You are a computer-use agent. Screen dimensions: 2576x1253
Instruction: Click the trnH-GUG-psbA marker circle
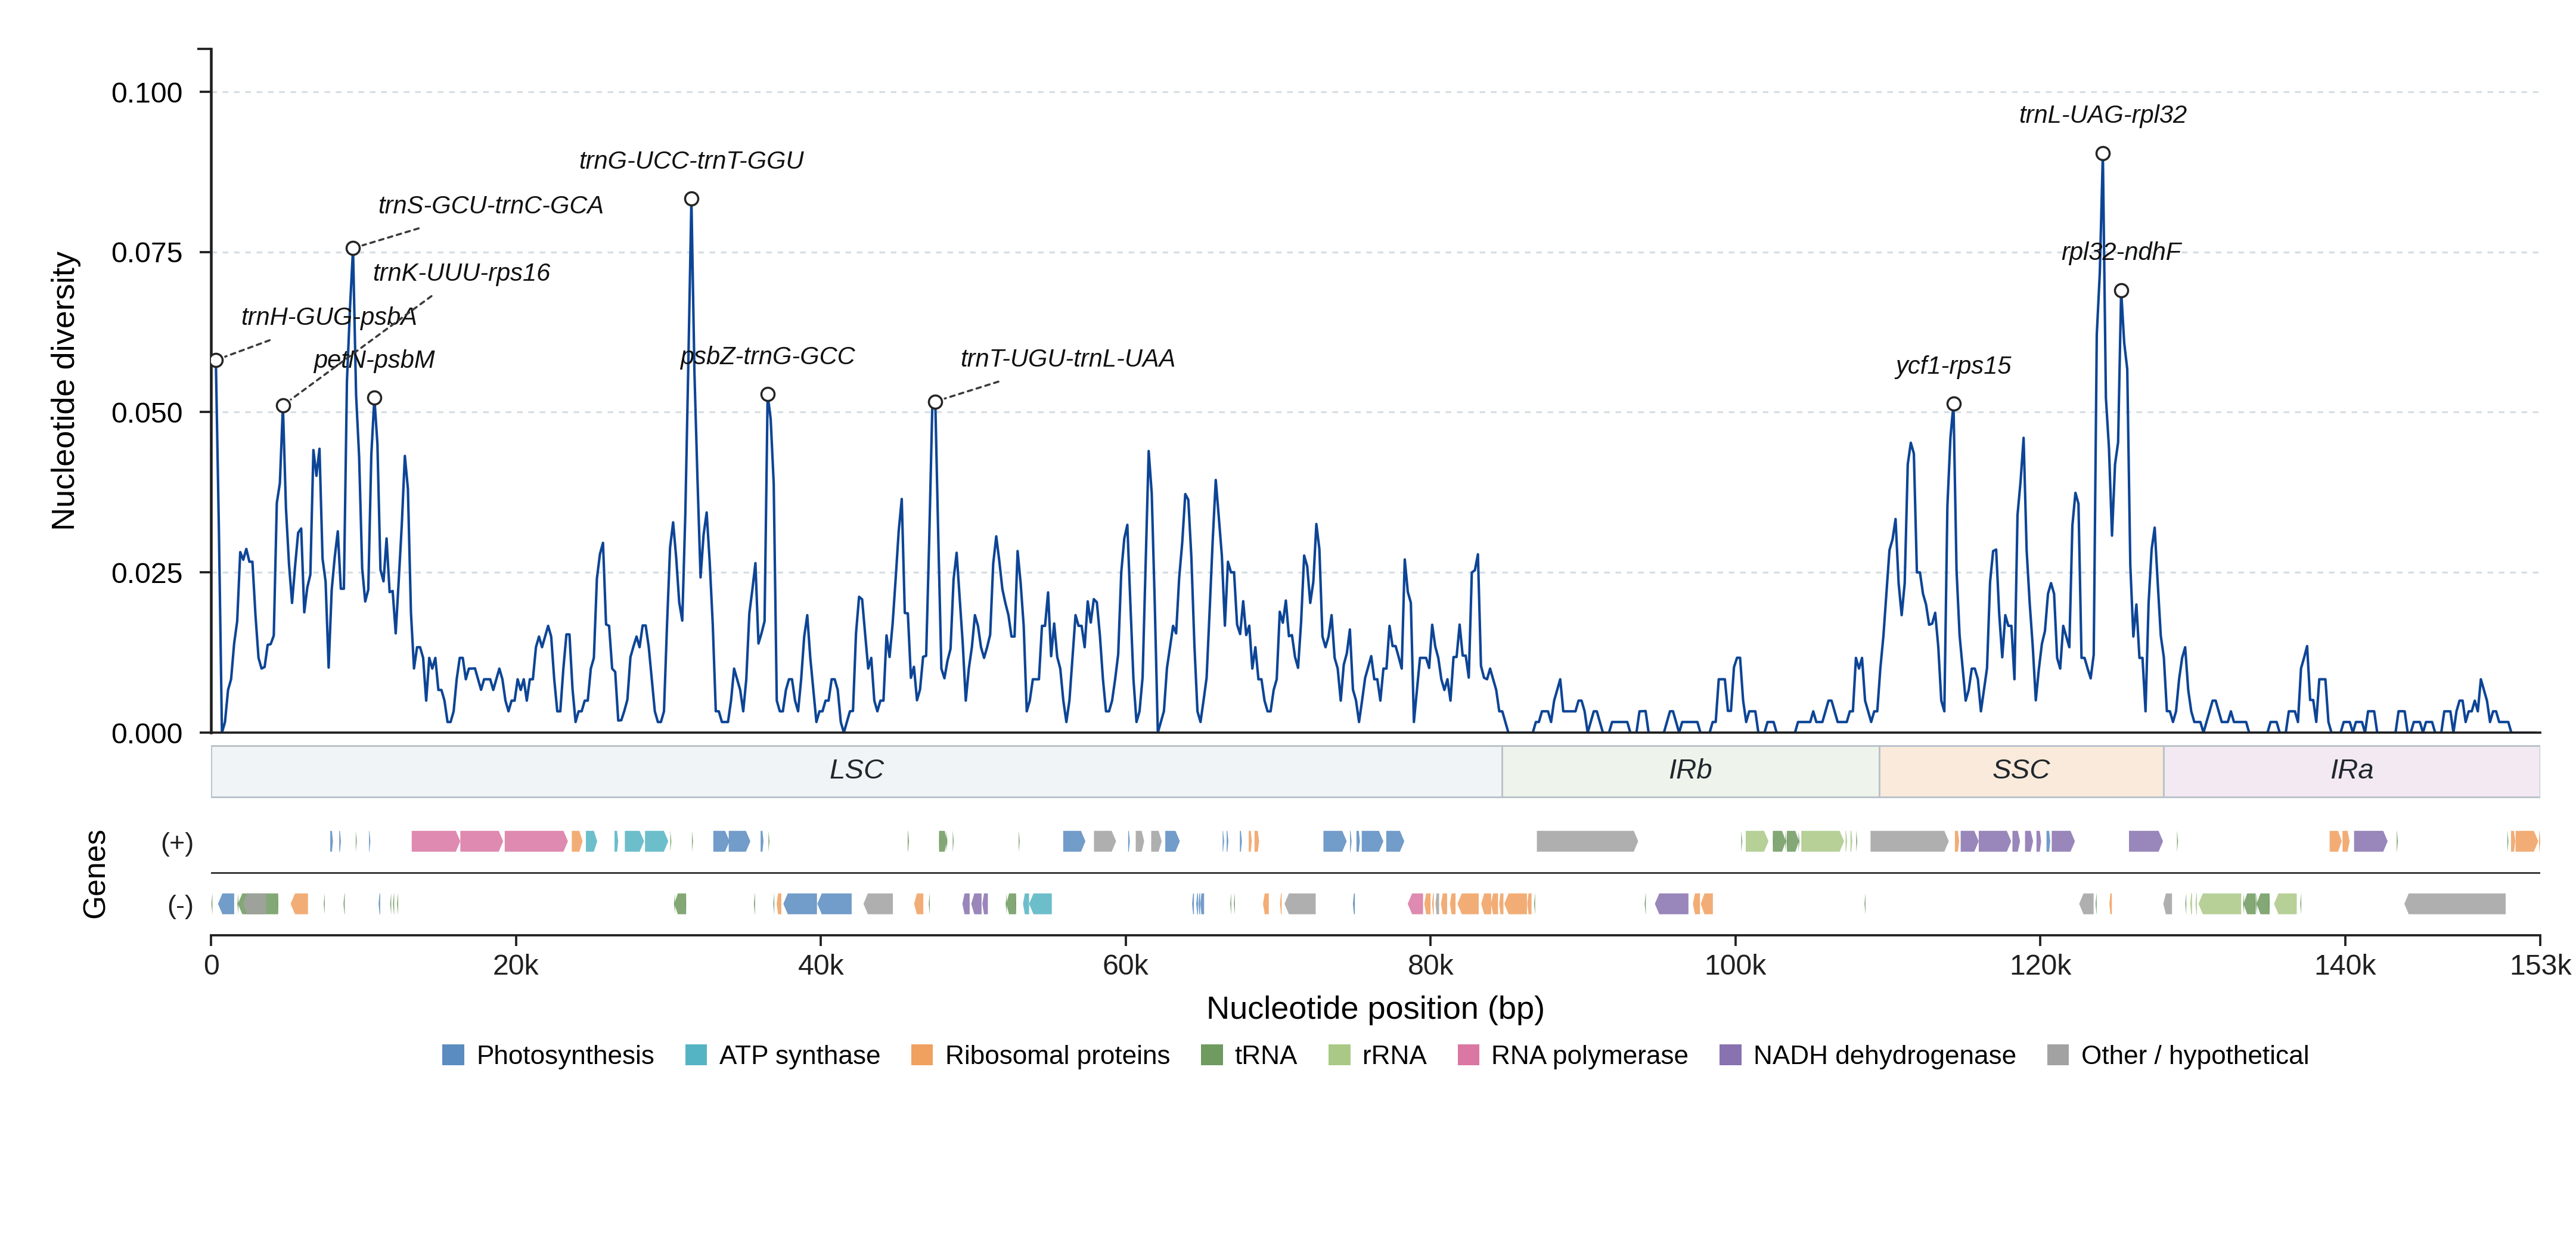216,360
